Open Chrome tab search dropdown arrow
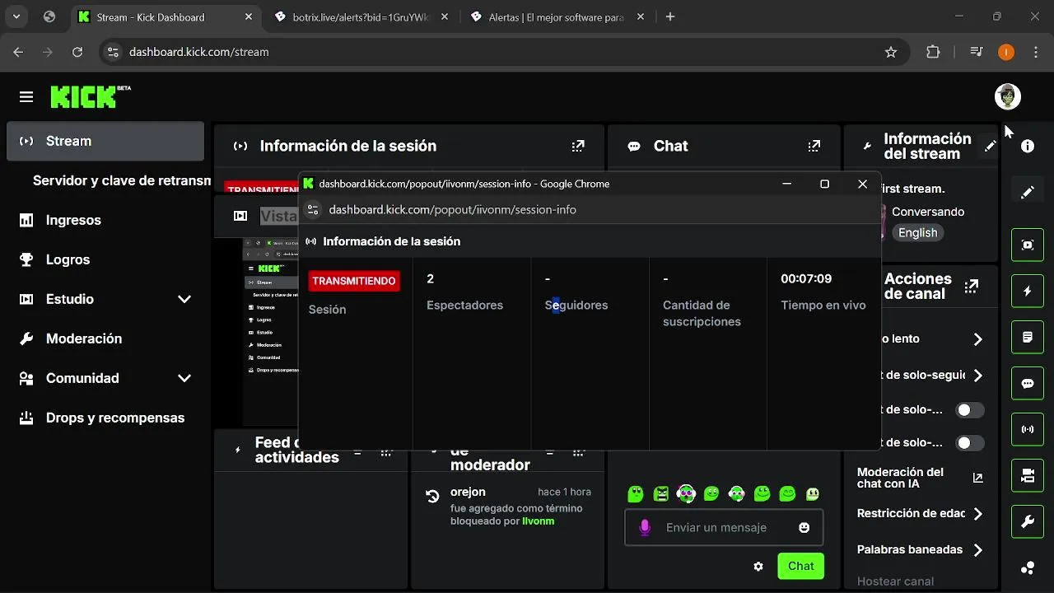This screenshot has height=593, width=1054. click(x=16, y=16)
